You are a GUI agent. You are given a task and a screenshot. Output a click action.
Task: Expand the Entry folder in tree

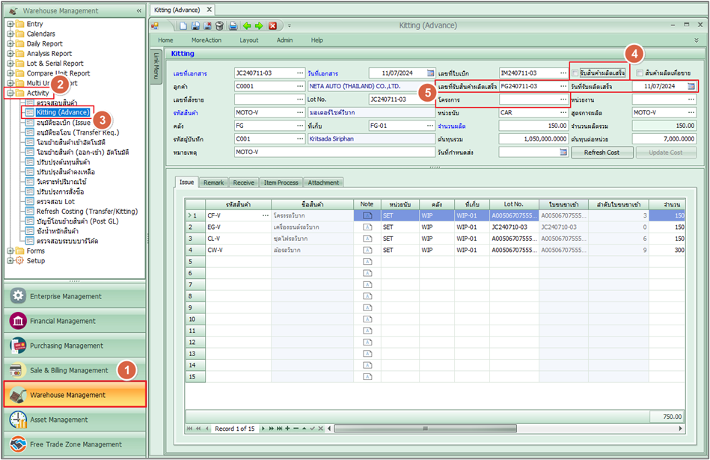coord(10,25)
